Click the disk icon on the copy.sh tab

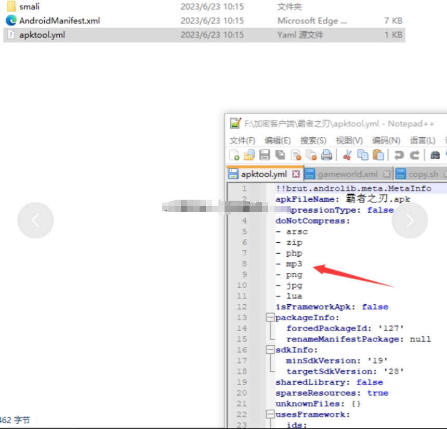coord(401,174)
